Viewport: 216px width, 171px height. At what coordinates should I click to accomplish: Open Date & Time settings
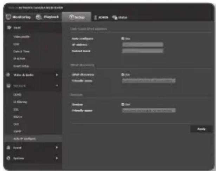21,51
